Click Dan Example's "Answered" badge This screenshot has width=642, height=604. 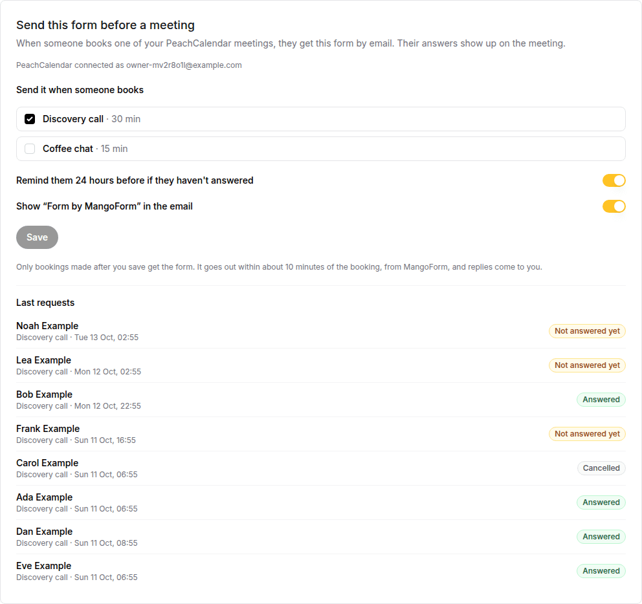click(601, 537)
